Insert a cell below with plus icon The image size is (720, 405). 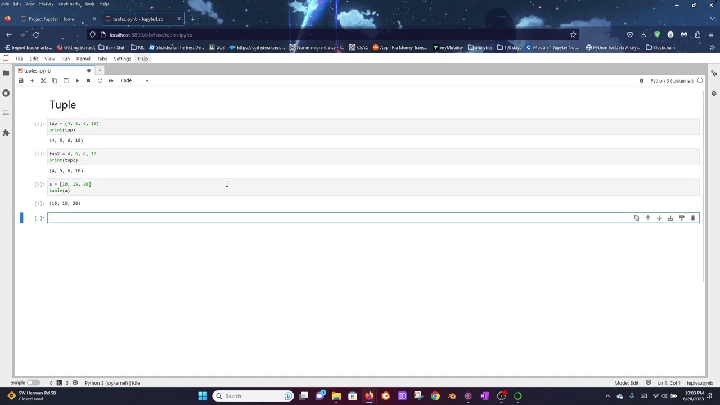click(32, 80)
